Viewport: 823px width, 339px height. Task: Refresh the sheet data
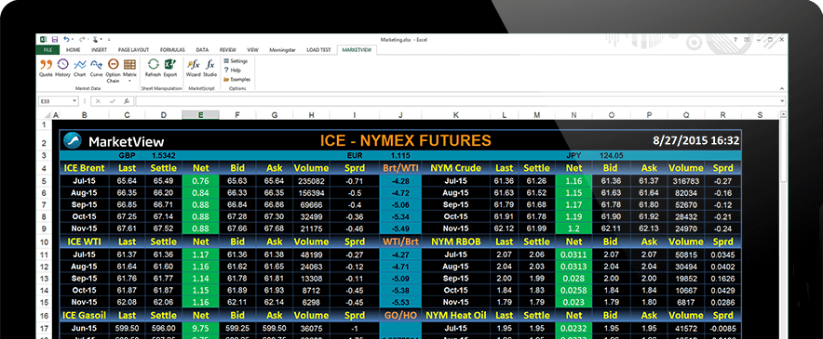(x=153, y=68)
